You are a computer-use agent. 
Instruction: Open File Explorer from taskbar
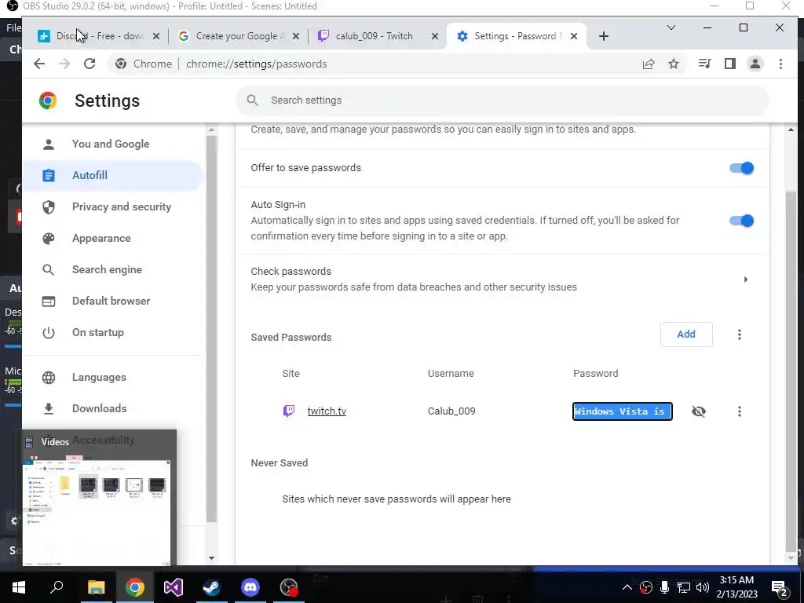tap(96, 587)
